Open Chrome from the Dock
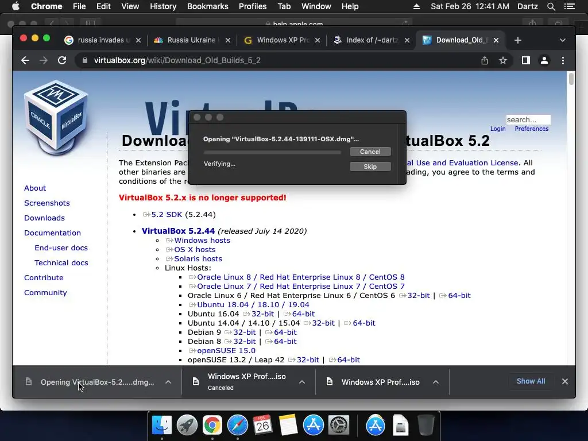Image resolution: width=588 pixels, height=441 pixels. 212,425
